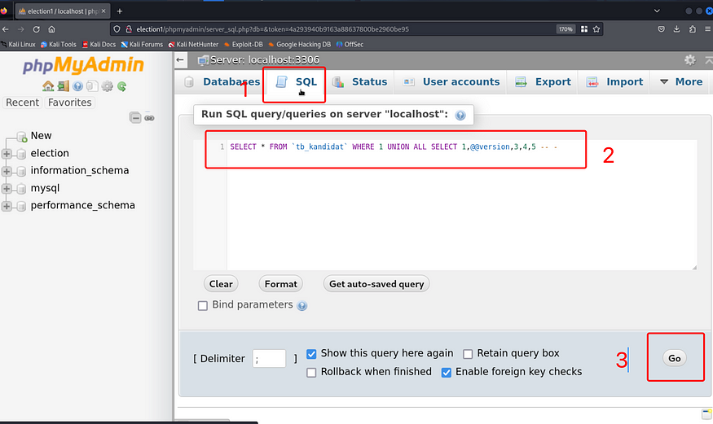This screenshot has height=424, width=713.
Task: Bookmark this page with star icon
Action: point(596,29)
